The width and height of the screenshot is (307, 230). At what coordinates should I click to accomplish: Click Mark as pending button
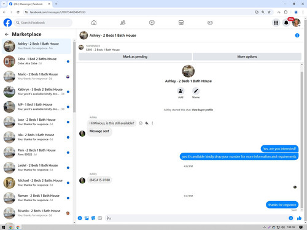tap(135, 56)
